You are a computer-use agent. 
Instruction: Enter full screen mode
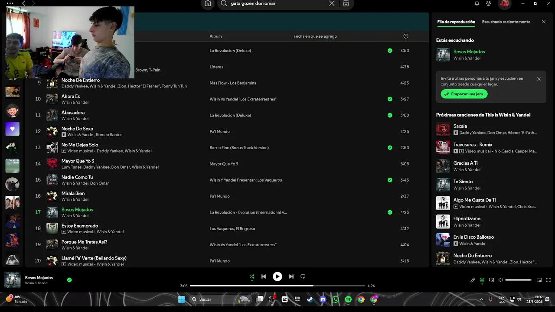pos(548,280)
